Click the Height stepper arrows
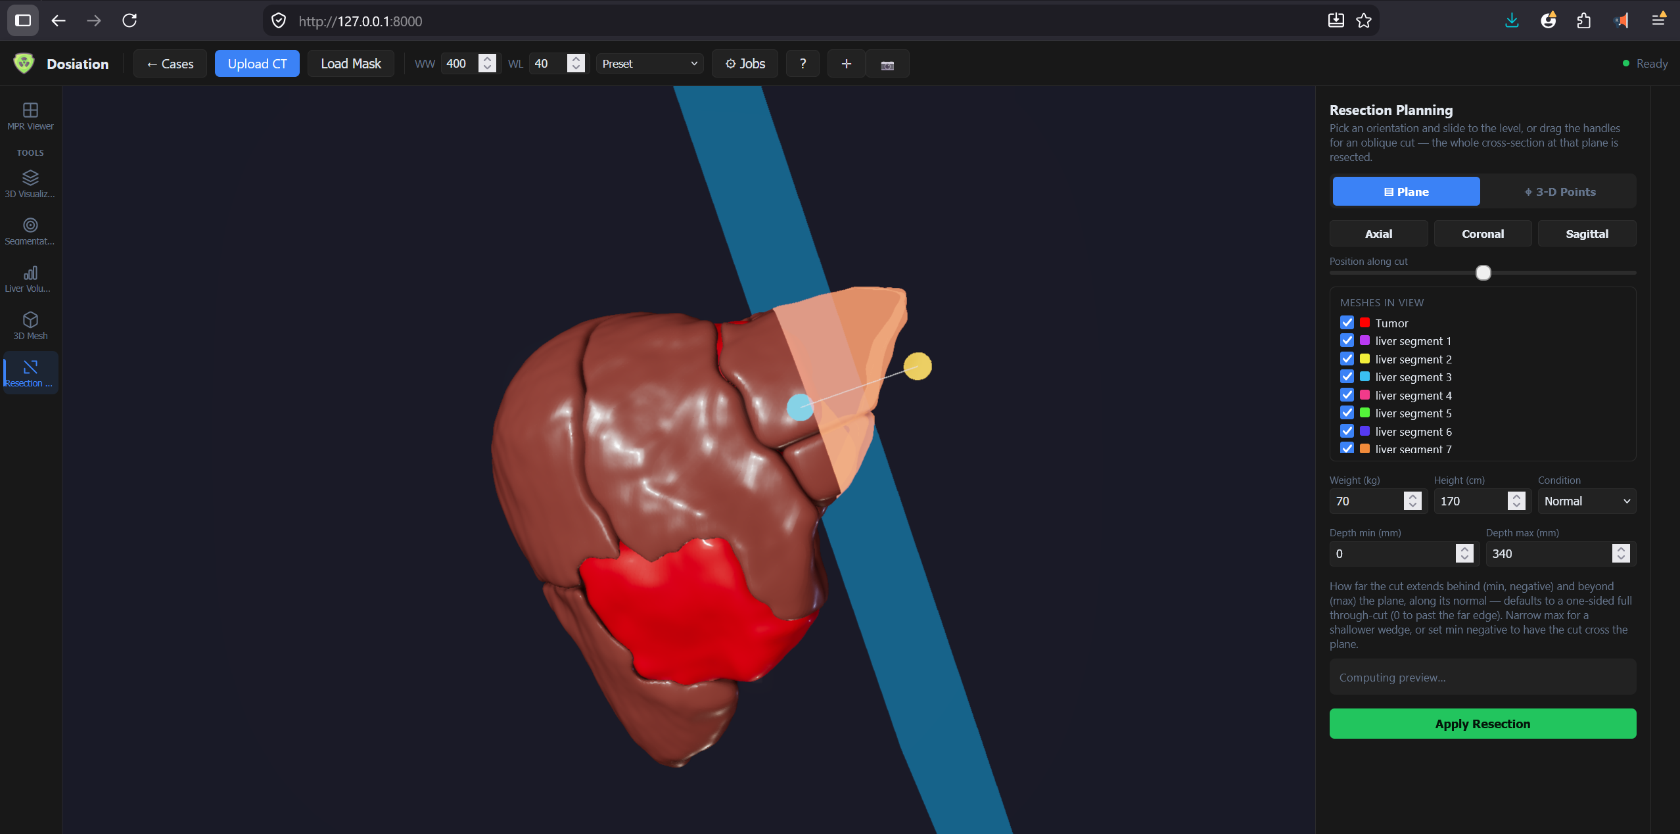The height and width of the screenshot is (834, 1680). [x=1516, y=501]
